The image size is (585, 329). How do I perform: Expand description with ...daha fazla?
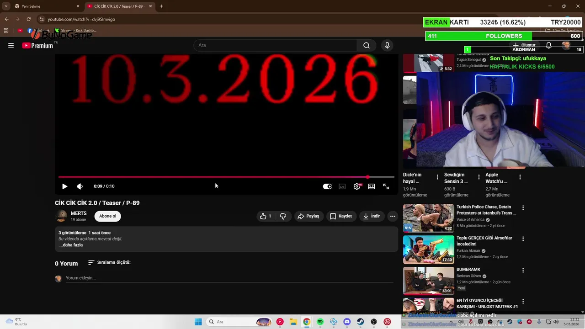(71, 245)
